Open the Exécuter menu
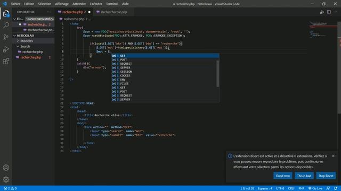Image resolution: width=341 pixels, height=191 pixels. click(x=96, y=4)
